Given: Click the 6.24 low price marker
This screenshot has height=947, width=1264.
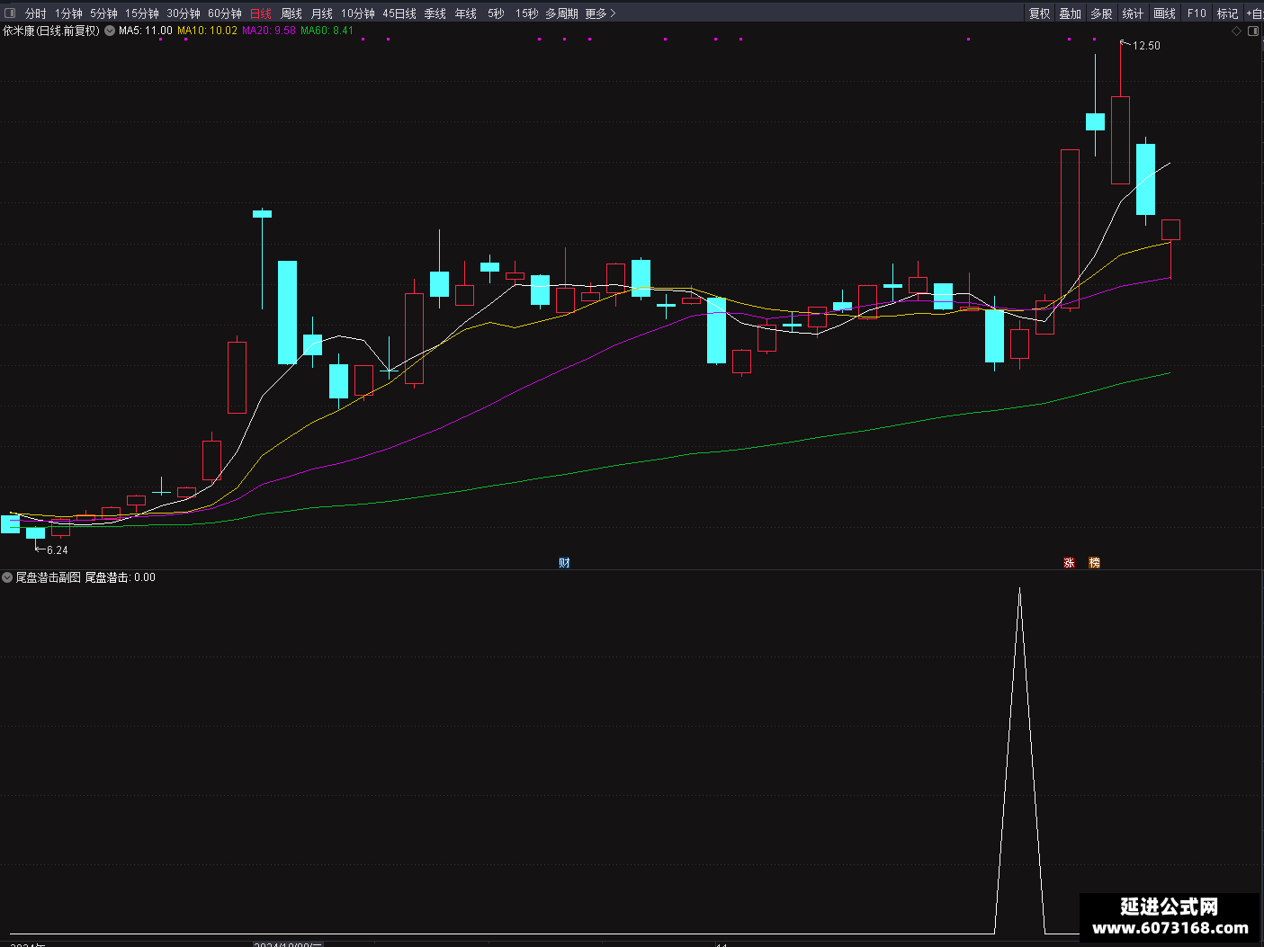Looking at the screenshot, I should [x=52, y=549].
